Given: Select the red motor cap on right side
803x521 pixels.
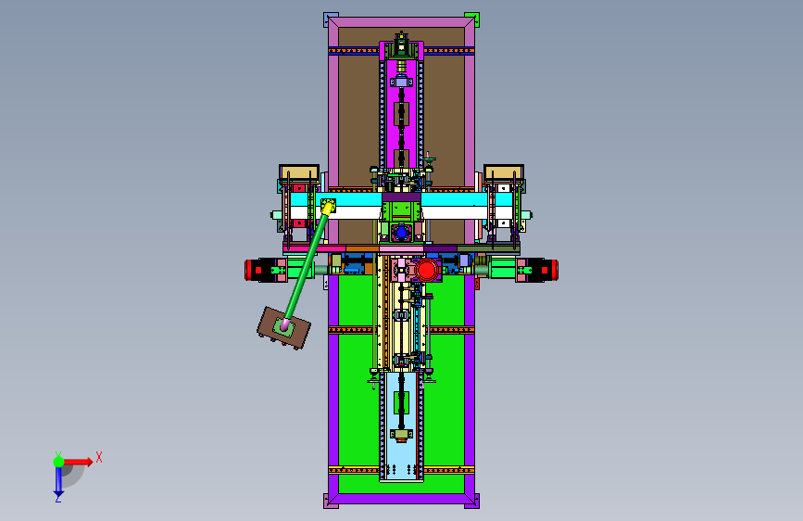Looking at the screenshot, I should click(555, 270).
